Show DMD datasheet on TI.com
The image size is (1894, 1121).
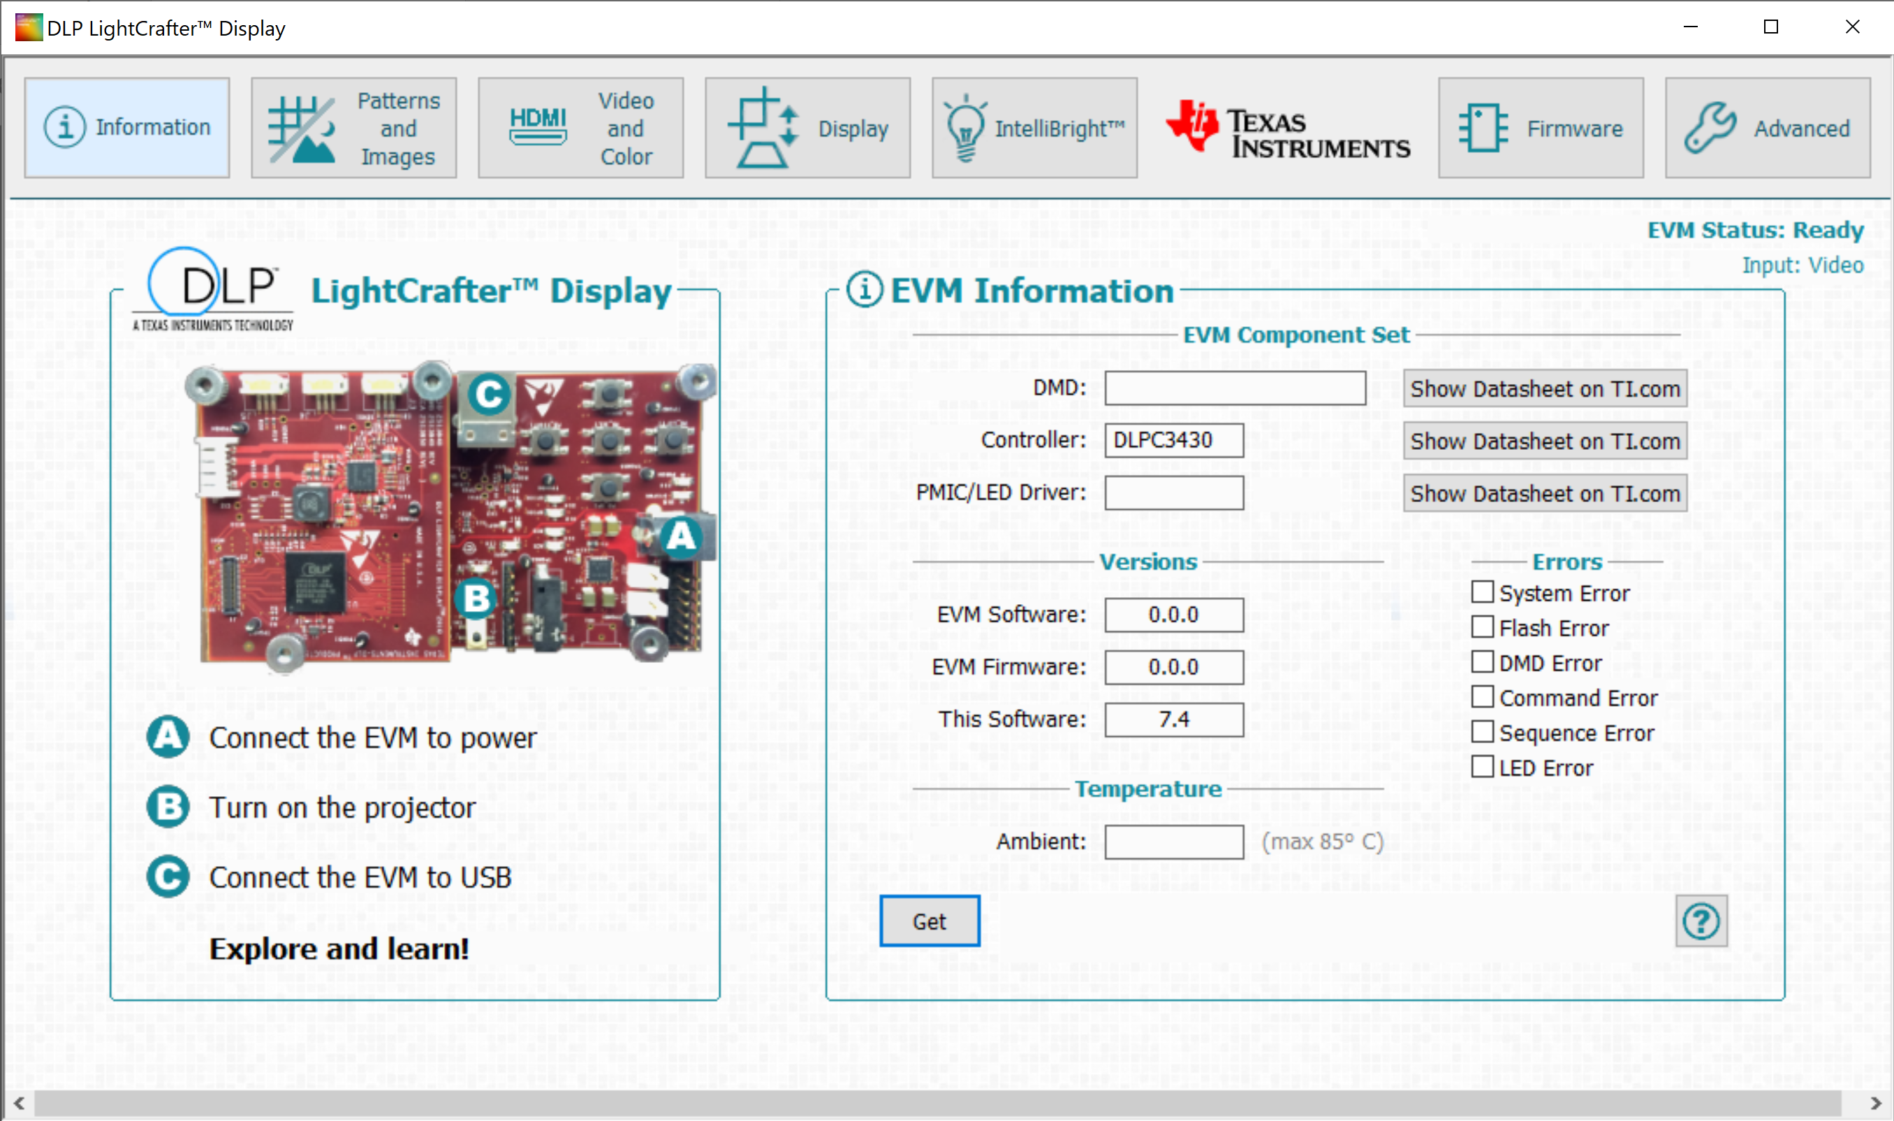pyautogui.click(x=1545, y=388)
